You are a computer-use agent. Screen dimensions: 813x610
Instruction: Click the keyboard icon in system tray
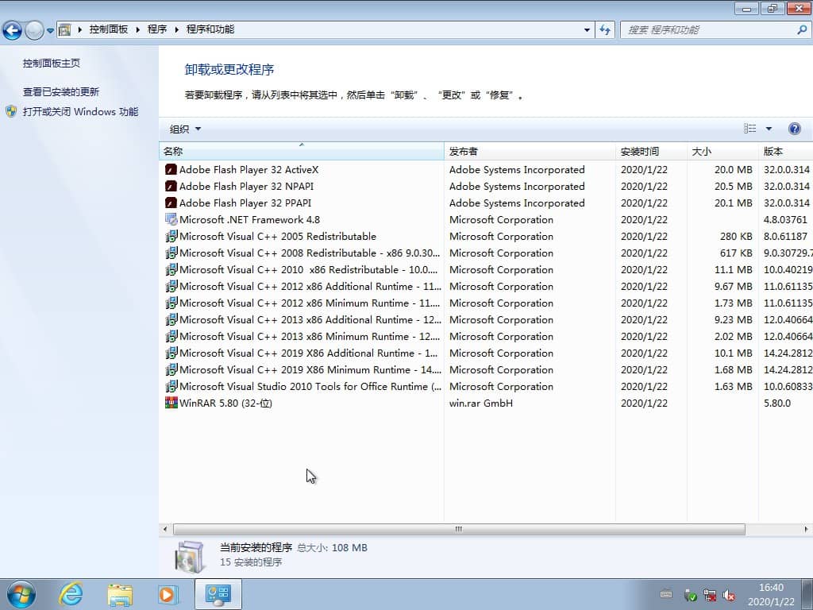pyautogui.click(x=666, y=594)
